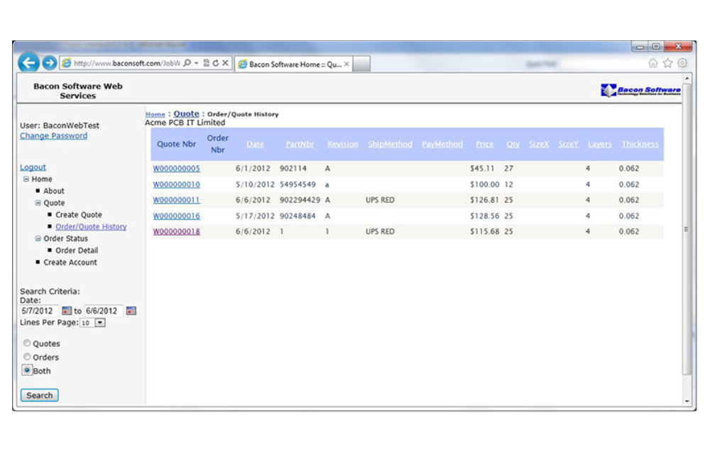Sort the table by Thickness column
Image resolution: width=710 pixels, height=454 pixels.
pyautogui.click(x=640, y=144)
